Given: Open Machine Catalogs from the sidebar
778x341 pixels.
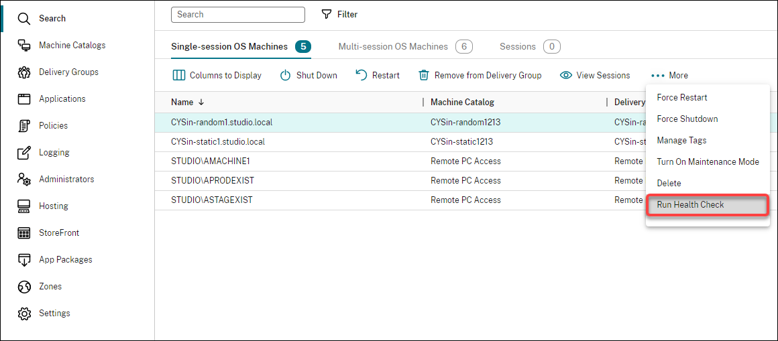Looking at the screenshot, I should click(72, 45).
